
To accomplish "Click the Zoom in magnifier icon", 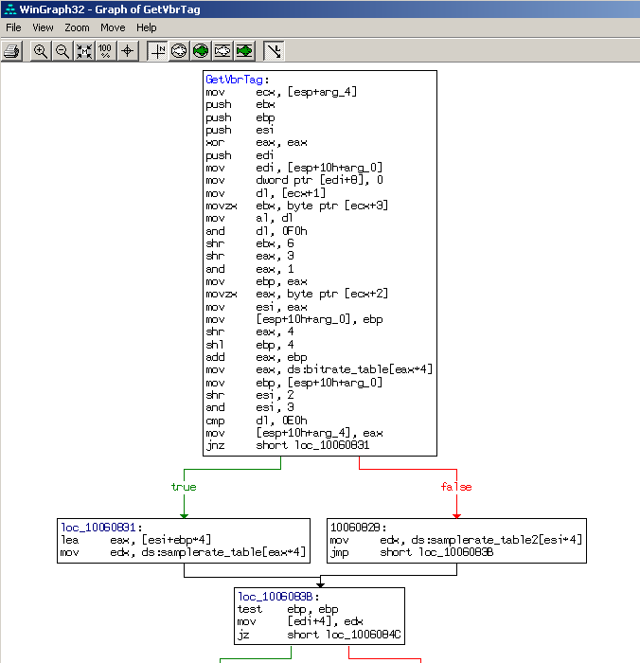I will pyautogui.click(x=41, y=50).
